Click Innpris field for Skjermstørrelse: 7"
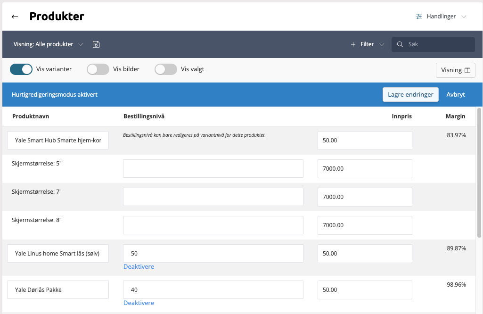 point(365,197)
